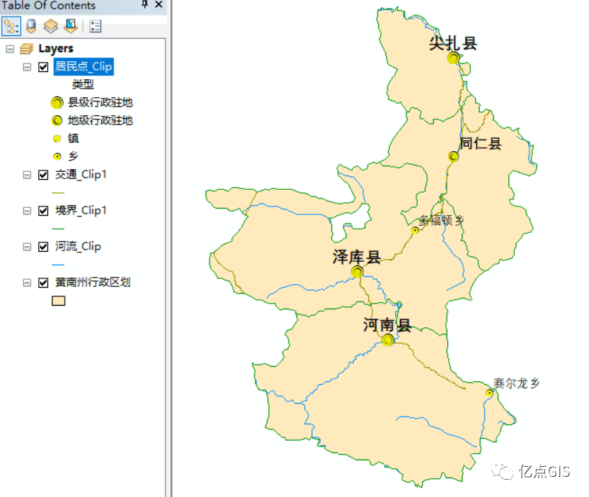Click the 类型 field heading
This screenshot has height=497, width=589.
83,85
